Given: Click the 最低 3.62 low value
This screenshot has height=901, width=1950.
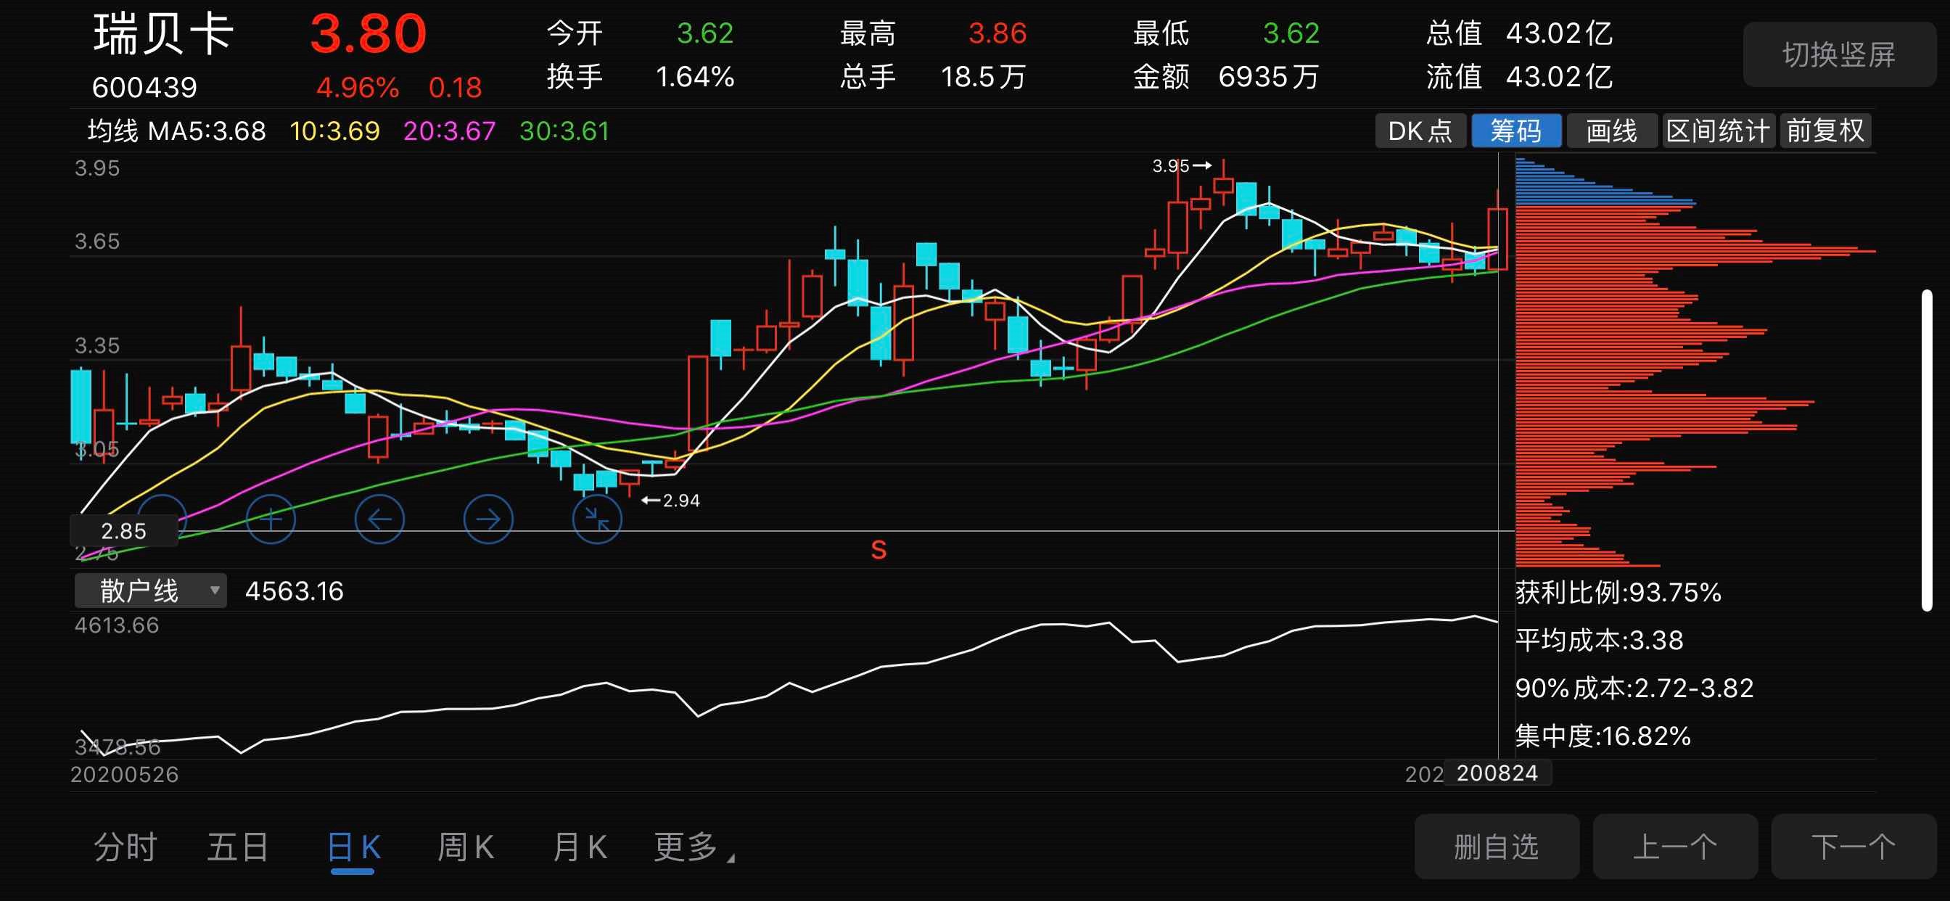Looking at the screenshot, I should (x=1291, y=33).
